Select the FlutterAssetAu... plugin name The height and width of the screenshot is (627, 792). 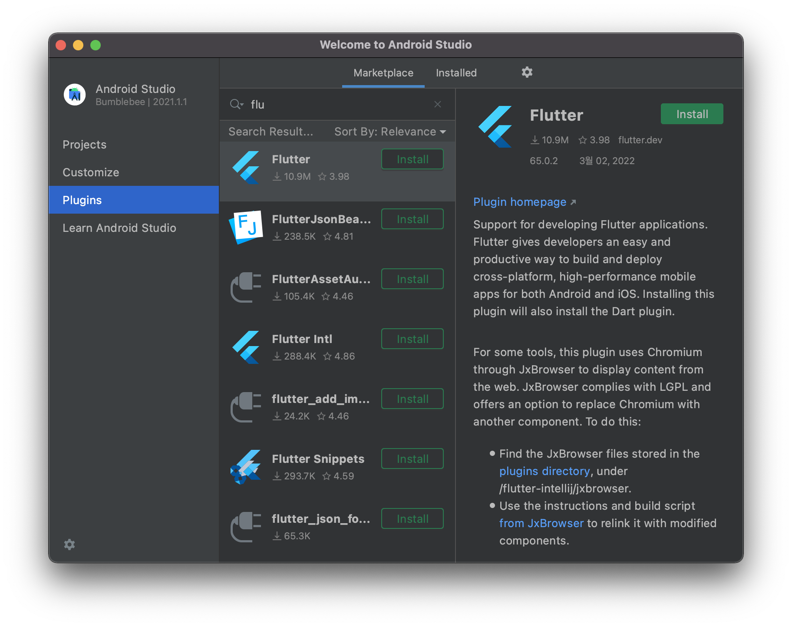pos(321,279)
